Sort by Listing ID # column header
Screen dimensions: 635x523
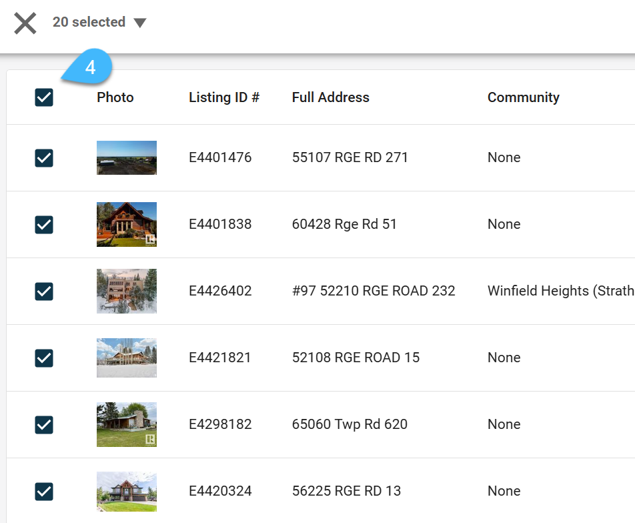point(224,97)
